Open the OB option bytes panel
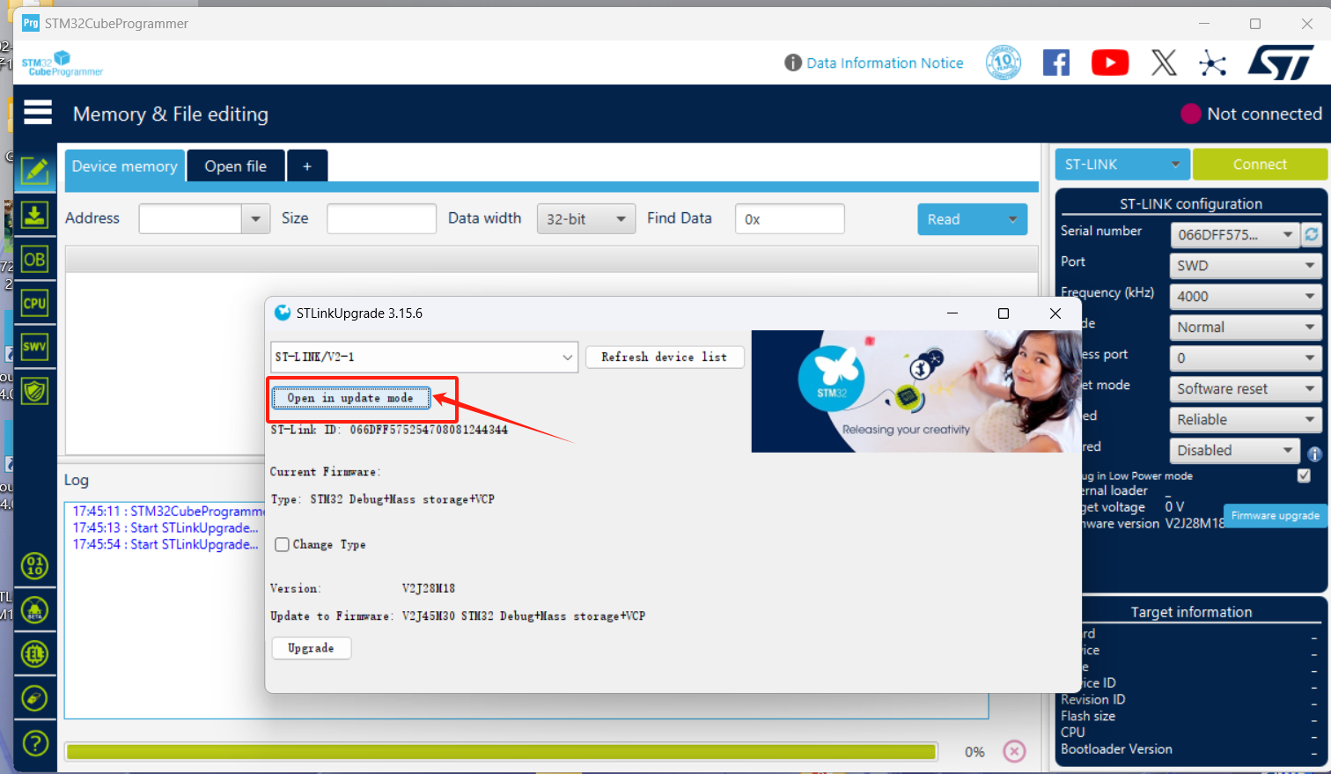Image resolution: width=1331 pixels, height=774 pixels. click(x=35, y=260)
